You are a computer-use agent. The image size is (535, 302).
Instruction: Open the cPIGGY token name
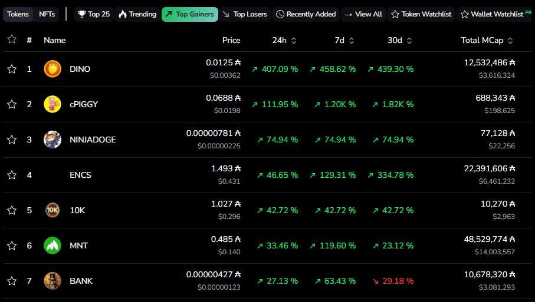tap(84, 104)
